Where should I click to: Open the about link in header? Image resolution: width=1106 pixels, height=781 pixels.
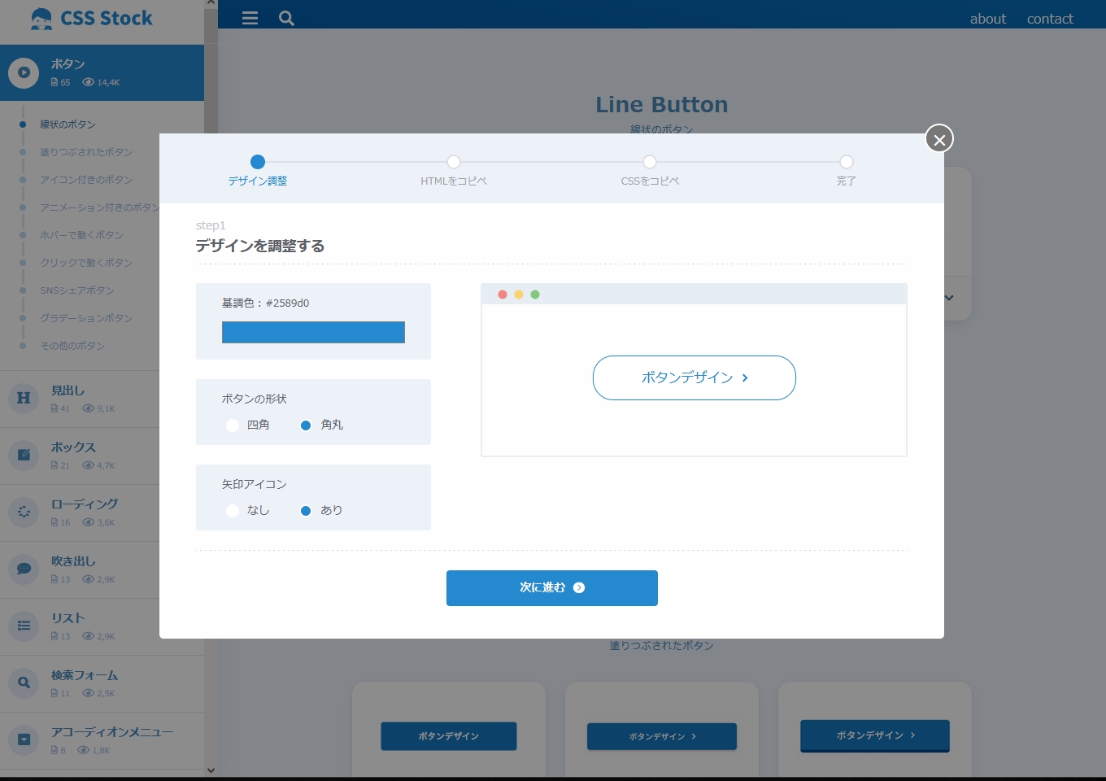coord(988,19)
